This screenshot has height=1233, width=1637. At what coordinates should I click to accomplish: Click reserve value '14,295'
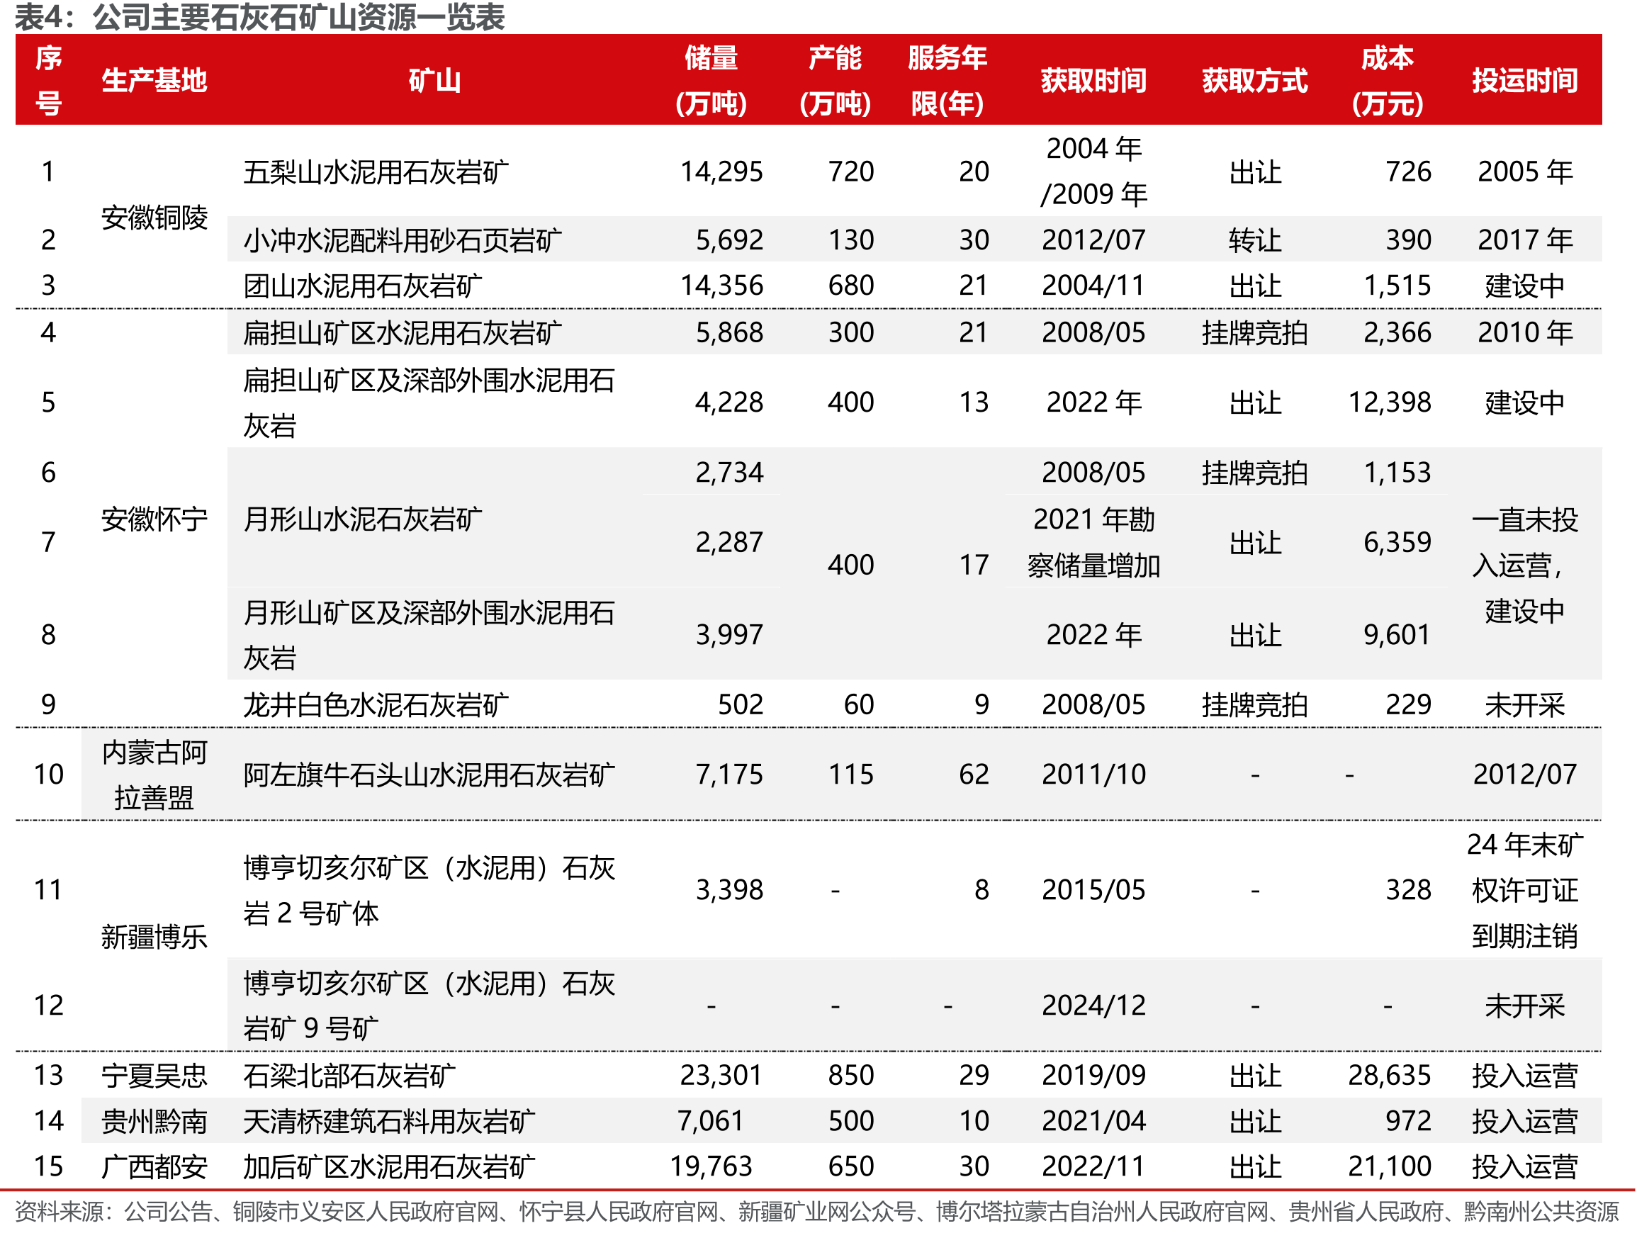tap(721, 171)
